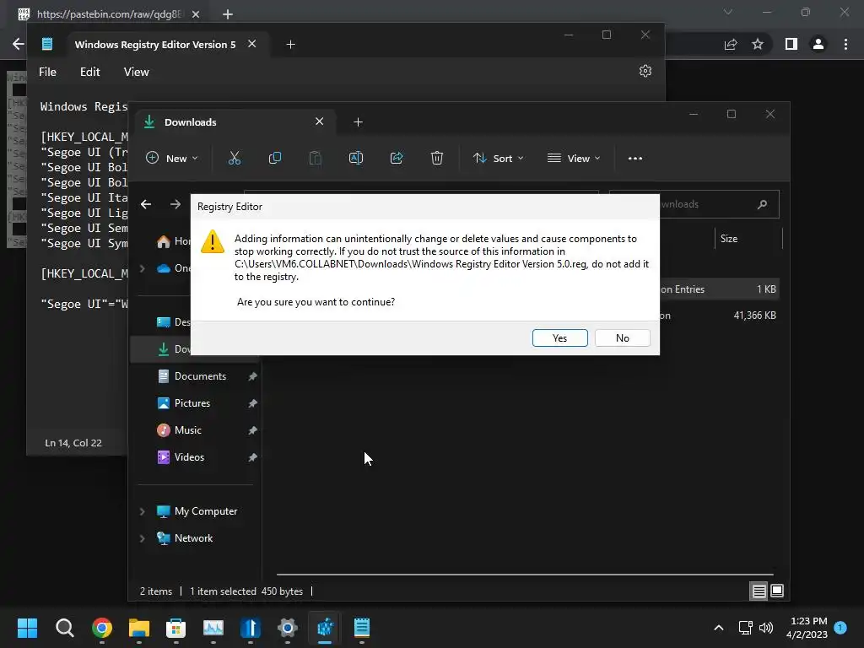Open the Chrome three-dot menu
Viewport: 864px width, 648px height.
click(x=845, y=44)
